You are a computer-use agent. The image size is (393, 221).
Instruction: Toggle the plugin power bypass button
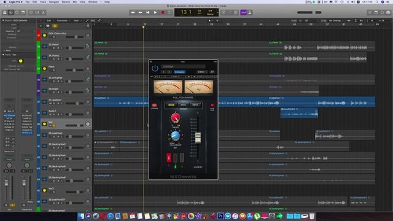(x=155, y=68)
